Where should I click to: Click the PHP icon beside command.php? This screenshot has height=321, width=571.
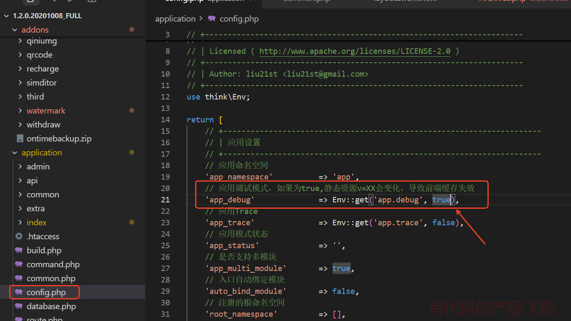tap(19, 264)
